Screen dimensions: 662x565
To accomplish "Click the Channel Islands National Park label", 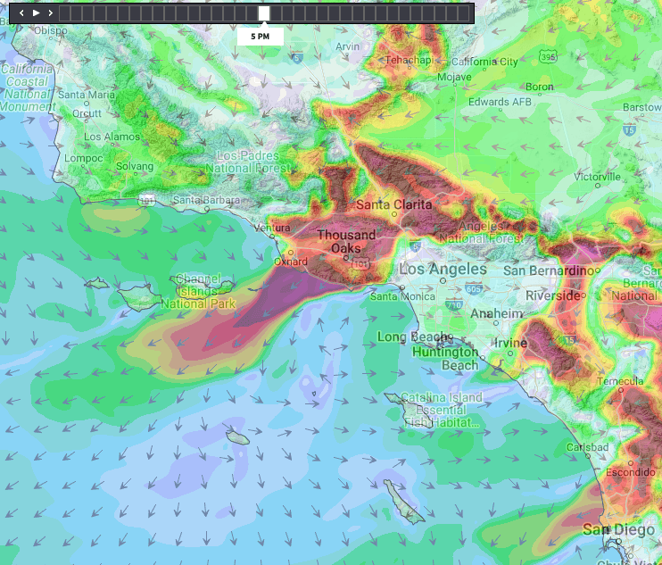I will (205, 291).
